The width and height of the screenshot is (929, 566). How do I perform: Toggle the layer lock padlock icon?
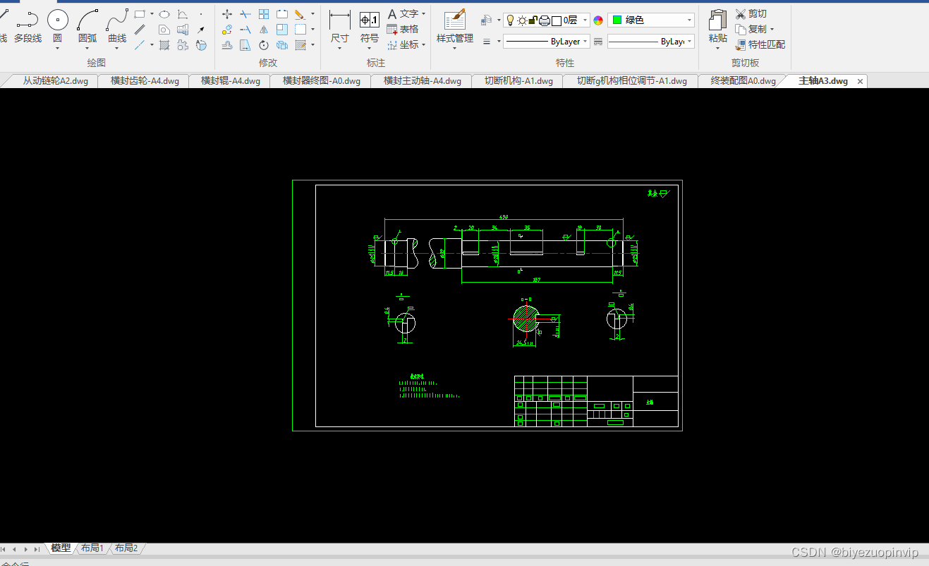tap(533, 20)
